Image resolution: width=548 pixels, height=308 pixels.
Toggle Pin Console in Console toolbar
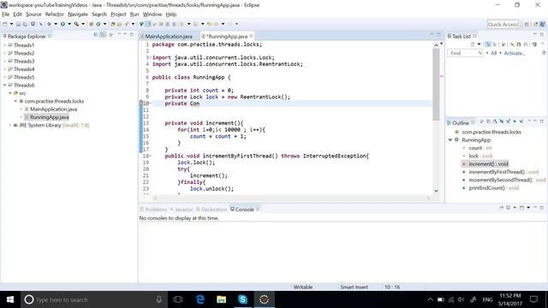coord(501,208)
